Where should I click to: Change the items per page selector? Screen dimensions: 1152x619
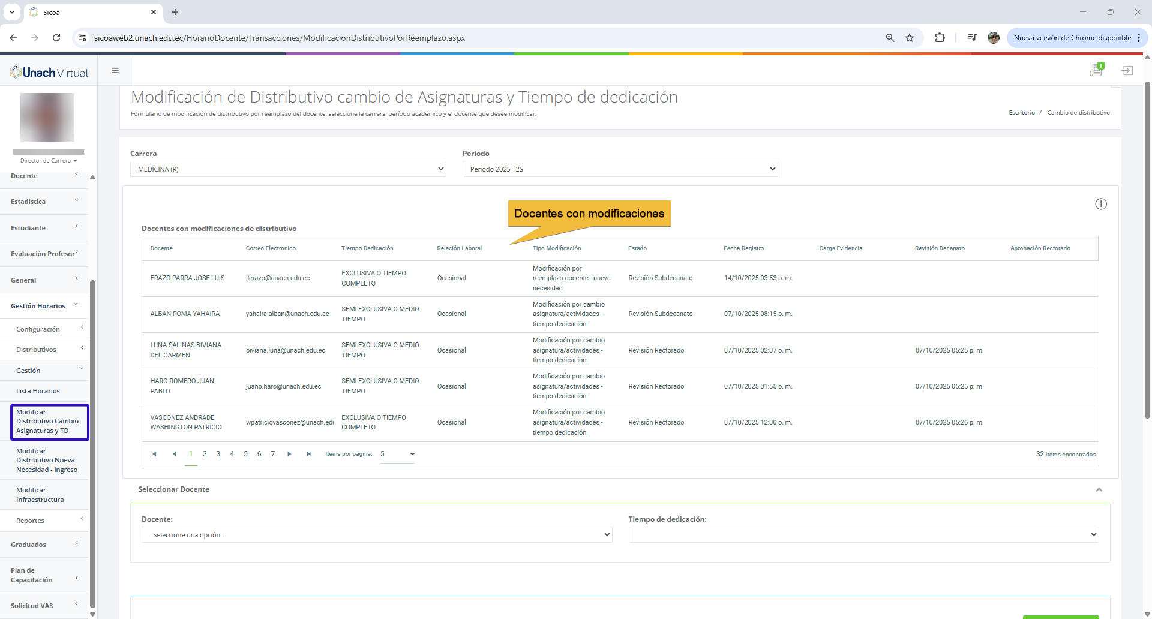coord(397,454)
